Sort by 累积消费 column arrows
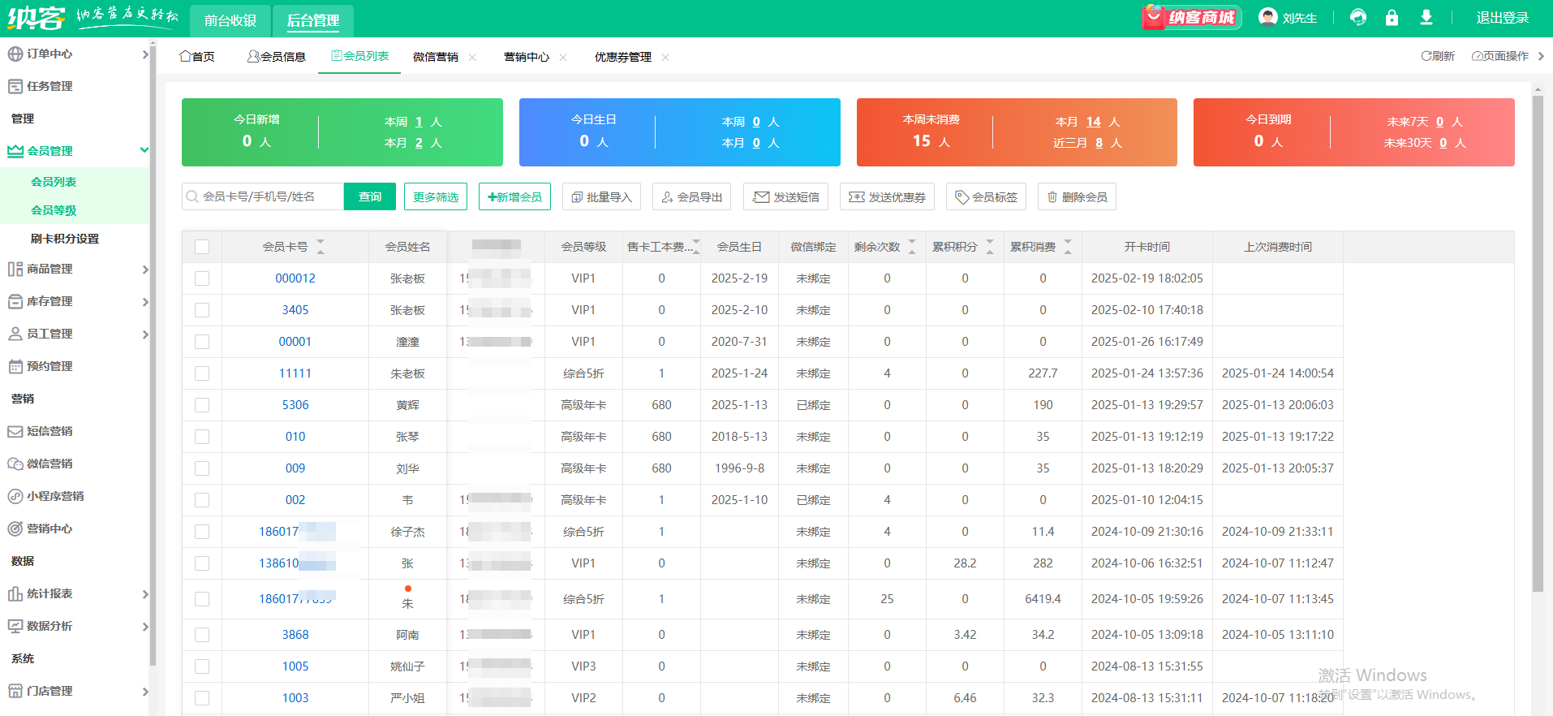 [1068, 247]
